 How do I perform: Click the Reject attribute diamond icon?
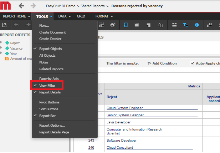tap(7, 43)
